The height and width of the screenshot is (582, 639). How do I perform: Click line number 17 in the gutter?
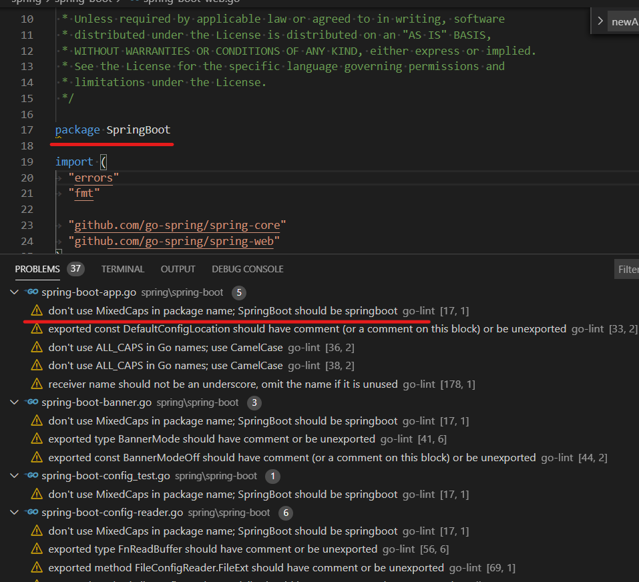click(27, 130)
